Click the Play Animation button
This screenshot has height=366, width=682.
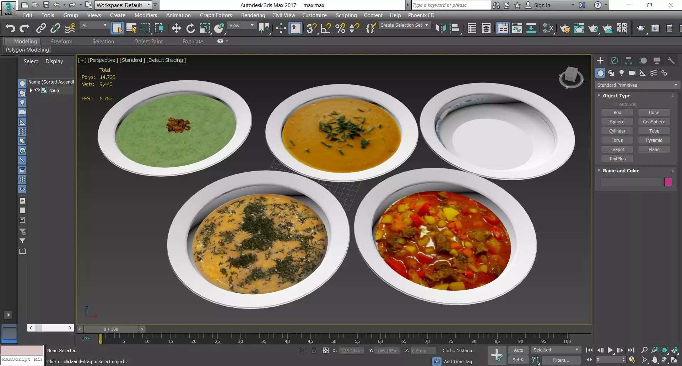coord(610,350)
